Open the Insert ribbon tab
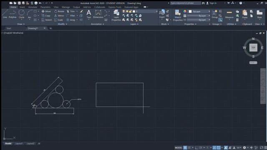The image size is (267, 150). 22,7
